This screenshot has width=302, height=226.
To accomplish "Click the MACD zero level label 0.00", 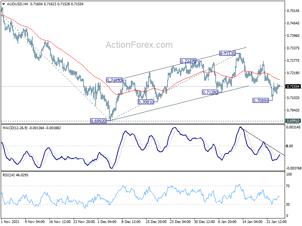I will pyautogui.click(x=289, y=146).
